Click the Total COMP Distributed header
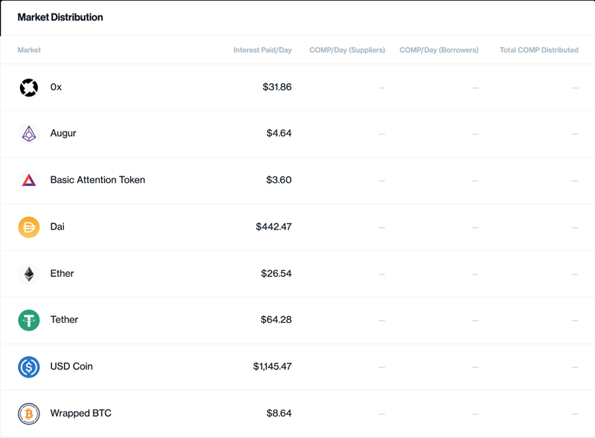Screen dimensions: 595x438 (x=538, y=50)
